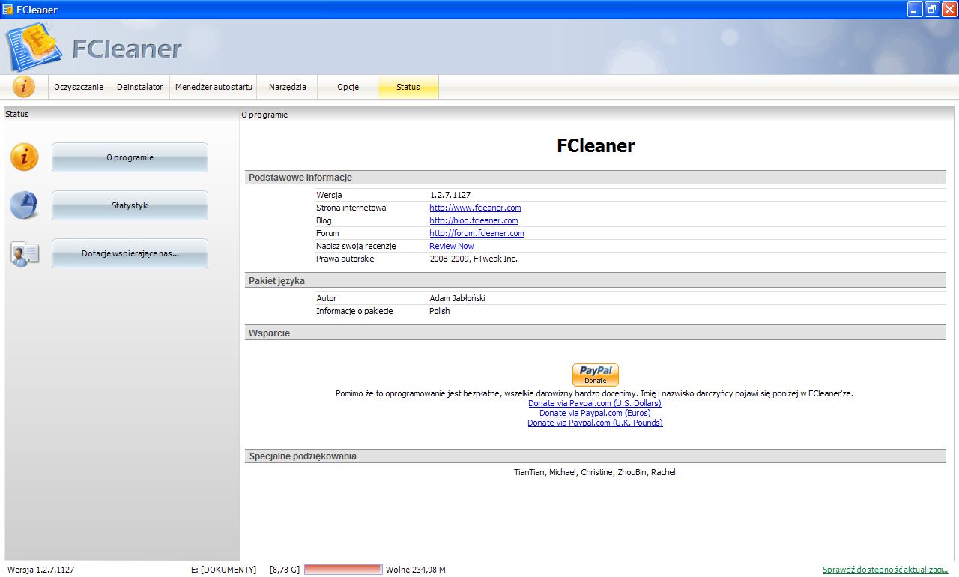This screenshot has width=959, height=577.
Task: Click E: [DOKUMENTY] in status bar
Action: tap(223, 570)
